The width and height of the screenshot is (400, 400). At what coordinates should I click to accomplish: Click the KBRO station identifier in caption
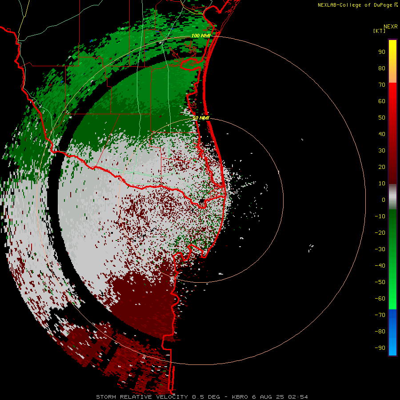[x=240, y=397]
